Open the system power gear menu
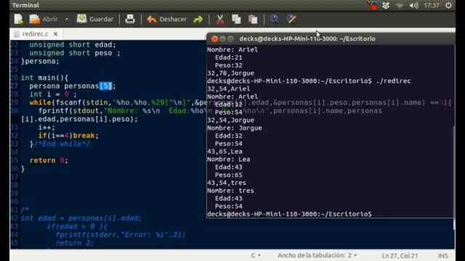 coord(448,5)
